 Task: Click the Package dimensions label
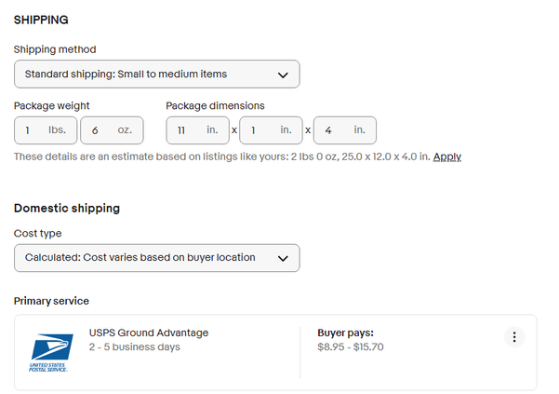216,105
